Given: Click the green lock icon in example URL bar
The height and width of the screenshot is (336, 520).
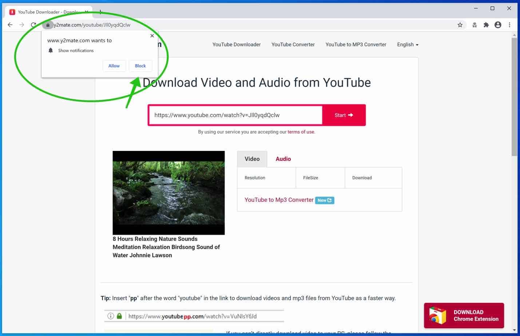Looking at the screenshot, I should [x=119, y=316].
